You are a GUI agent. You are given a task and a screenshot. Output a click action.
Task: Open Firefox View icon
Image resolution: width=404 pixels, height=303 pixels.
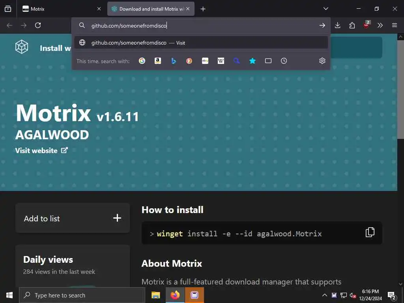click(x=8, y=9)
